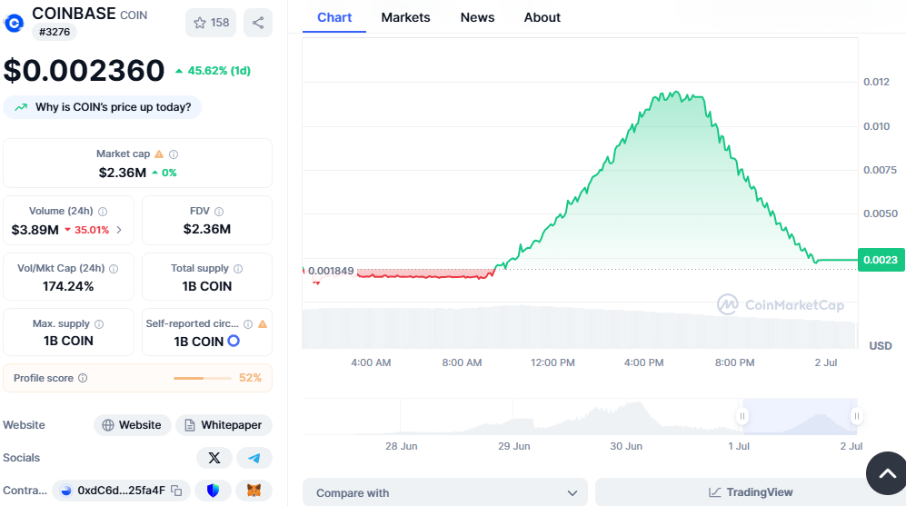Click the Market cap info icon
This screenshot has height=506, width=906.
pyautogui.click(x=174, y=154)
